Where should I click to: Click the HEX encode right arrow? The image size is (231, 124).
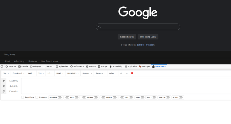(x=77, y=97)
